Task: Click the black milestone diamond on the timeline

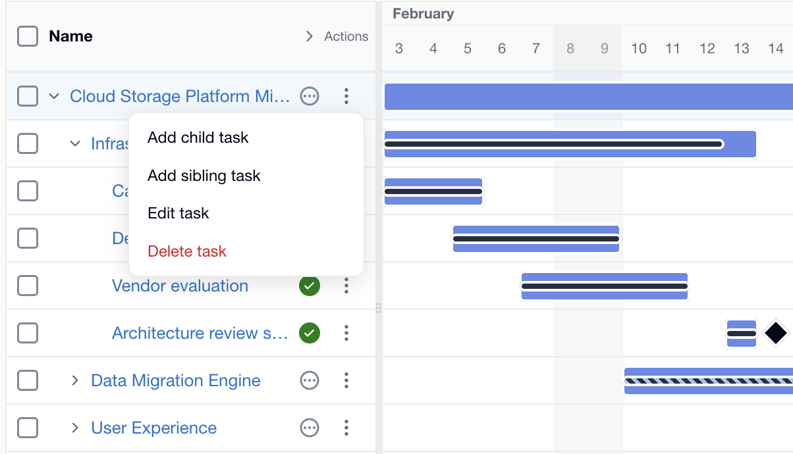Action: (775, 333)
